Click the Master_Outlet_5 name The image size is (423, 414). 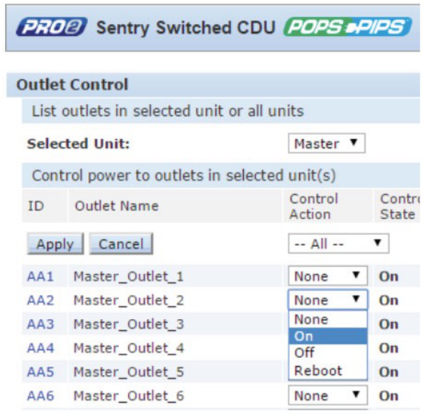[129, 372]
